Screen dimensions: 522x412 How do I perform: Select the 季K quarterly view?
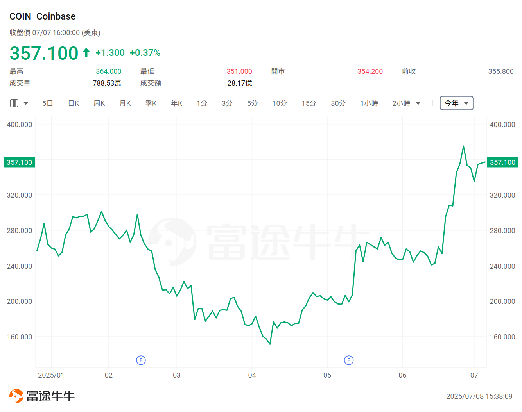pyautogui.click(x=151, y=103)
